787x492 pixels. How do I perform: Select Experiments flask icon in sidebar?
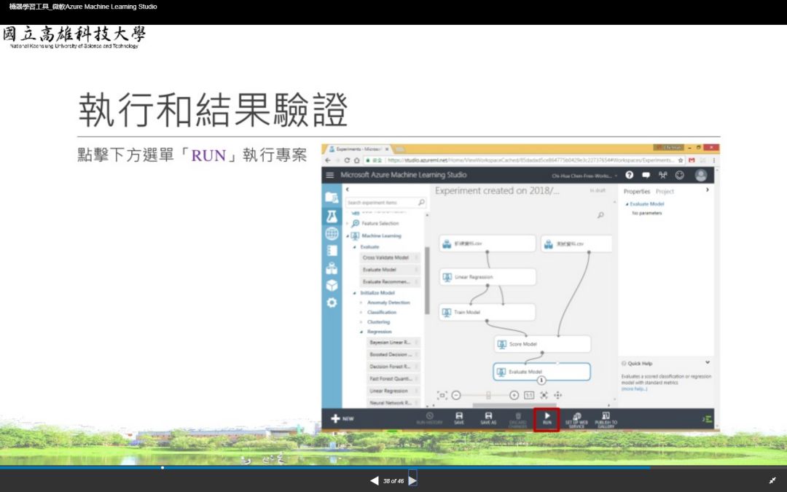pyautogui.click(x=332, y=216)
